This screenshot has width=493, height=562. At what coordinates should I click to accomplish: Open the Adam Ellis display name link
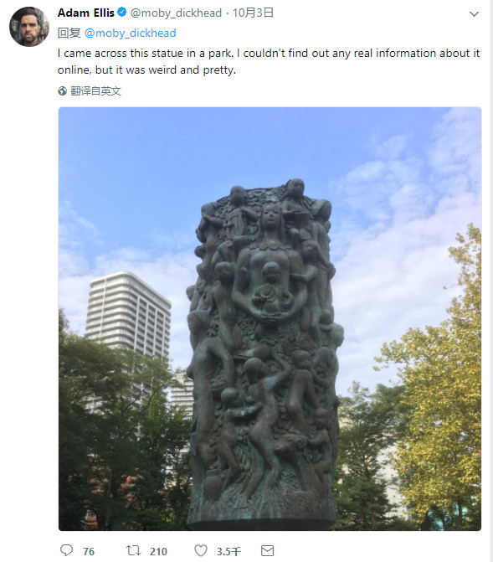pyautogui.click(x=86, y=13)
